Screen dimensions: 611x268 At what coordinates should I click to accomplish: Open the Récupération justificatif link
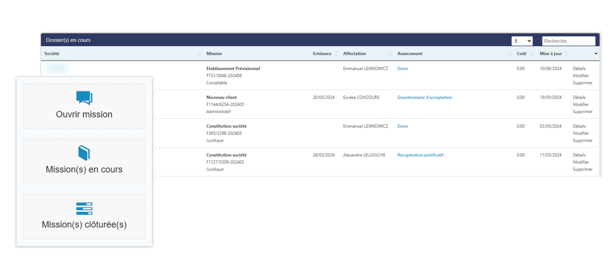coord(420,155)
